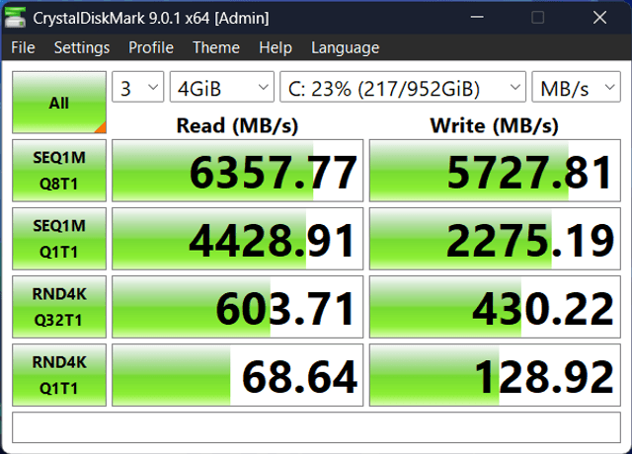The width and height of the screenshot is (632, 454).
Task: Run the SEQ1M Q1T1 test
Action: coord(59,239)
